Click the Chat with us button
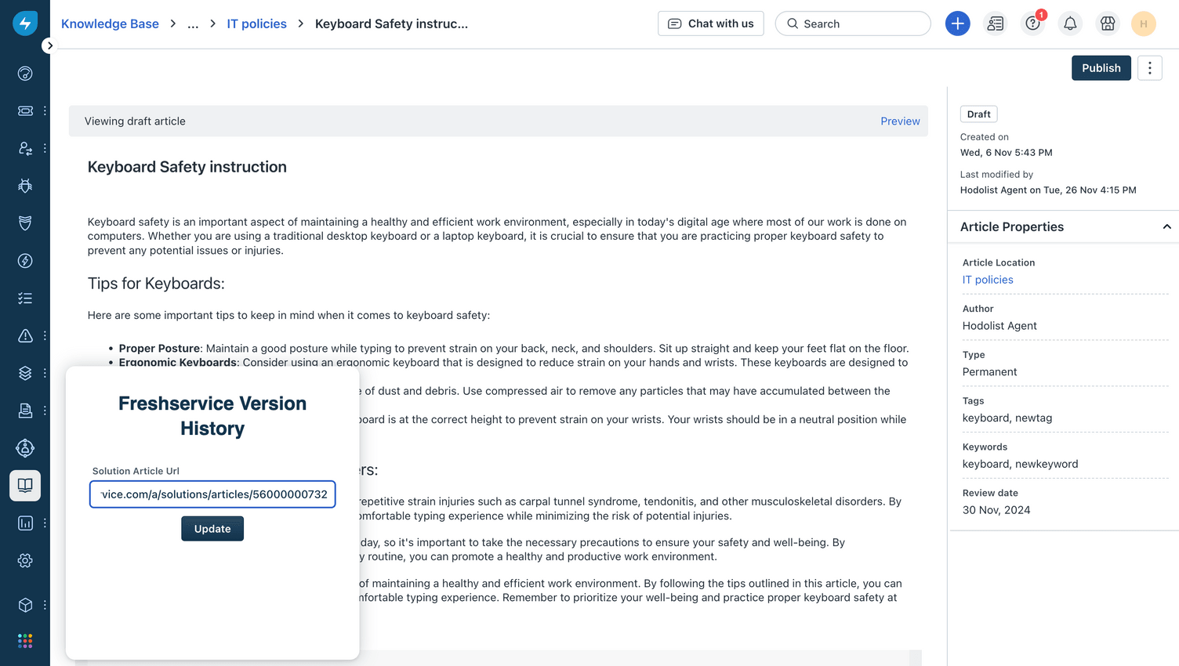Screen dimensions: 1179x666 point(711,24)
